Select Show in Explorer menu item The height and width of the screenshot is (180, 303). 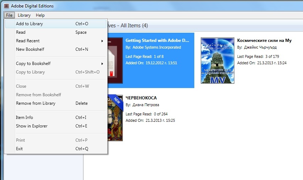pos(32,126)
